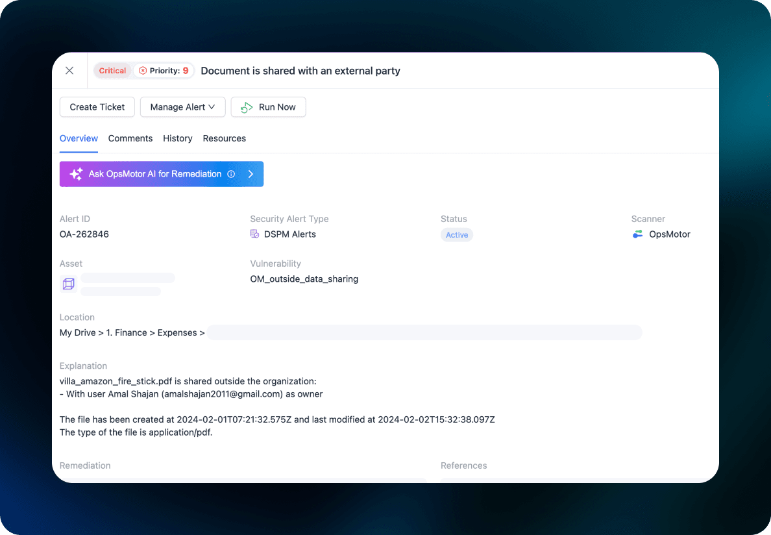Viewport: 771px width, 535px height.
Task: Click the Manage Alert chevron arrow
Action: pos(212,107)
